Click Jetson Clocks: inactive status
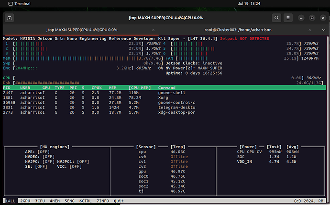 pyautogui.click(x=194, y=63)
